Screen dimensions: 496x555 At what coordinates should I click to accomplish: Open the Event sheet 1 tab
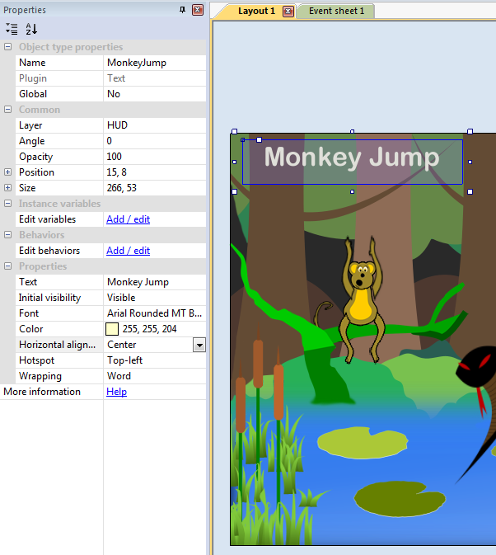pyautogui.click(x=336, y=11)
